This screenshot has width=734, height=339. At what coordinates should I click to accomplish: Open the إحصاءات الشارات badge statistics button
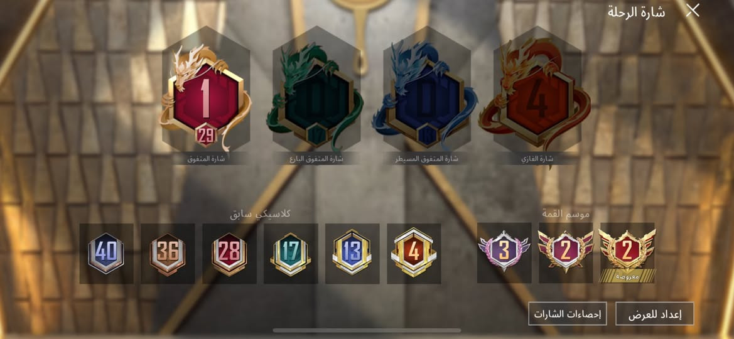pyautogui.click(x=568, y=314)
